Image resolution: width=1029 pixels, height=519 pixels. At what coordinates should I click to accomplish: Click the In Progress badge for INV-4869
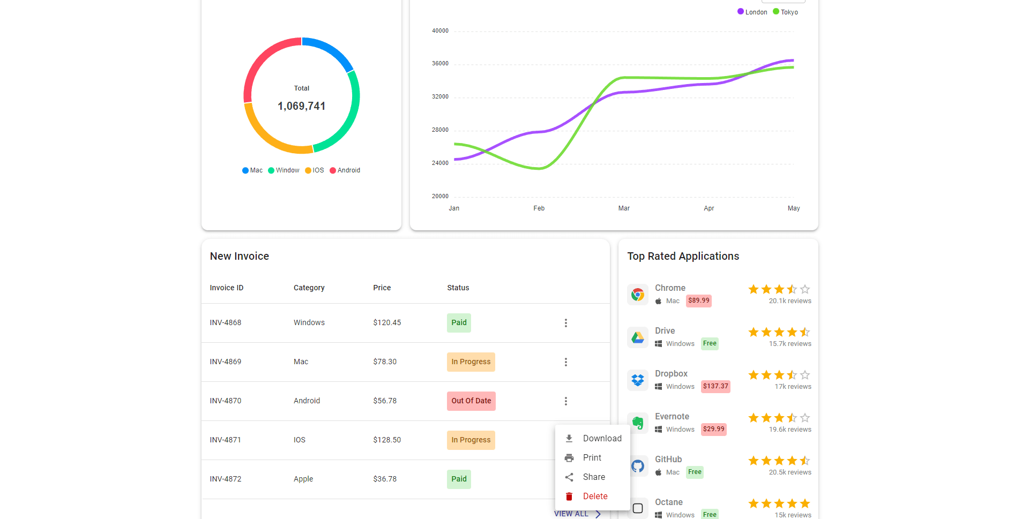(x=471, y=362)
